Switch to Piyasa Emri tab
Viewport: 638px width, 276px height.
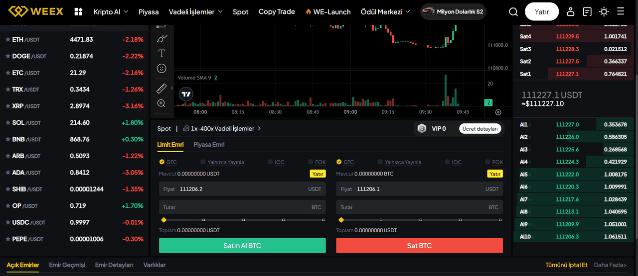(x=209, y=145)
